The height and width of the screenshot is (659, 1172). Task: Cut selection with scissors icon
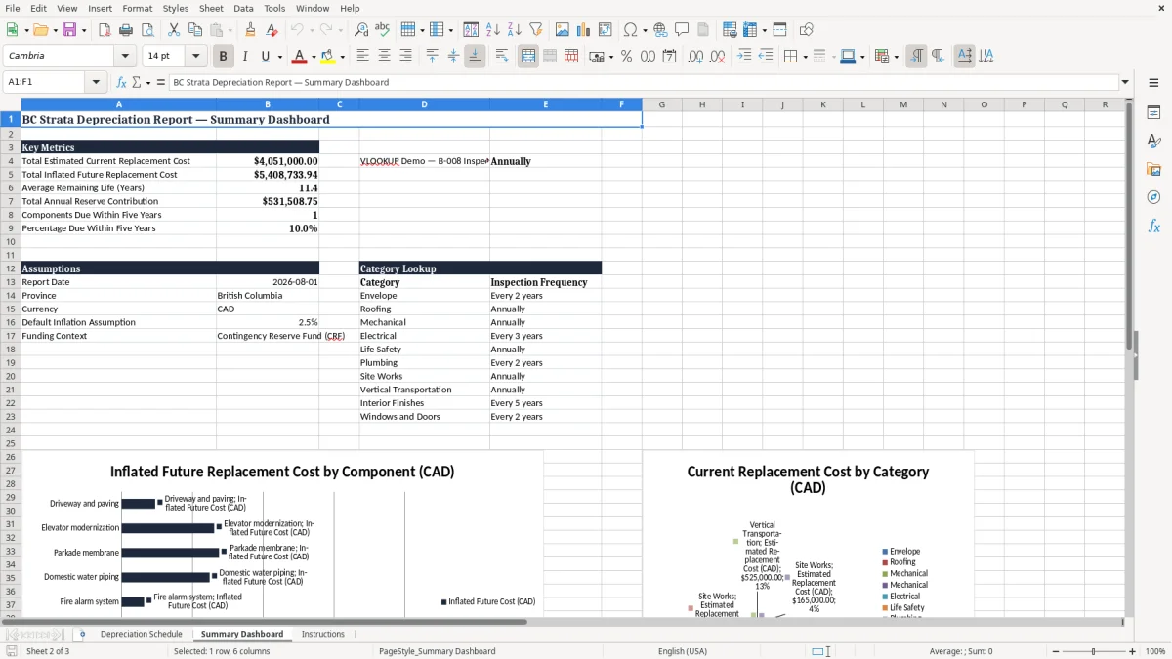click(173, 30)
